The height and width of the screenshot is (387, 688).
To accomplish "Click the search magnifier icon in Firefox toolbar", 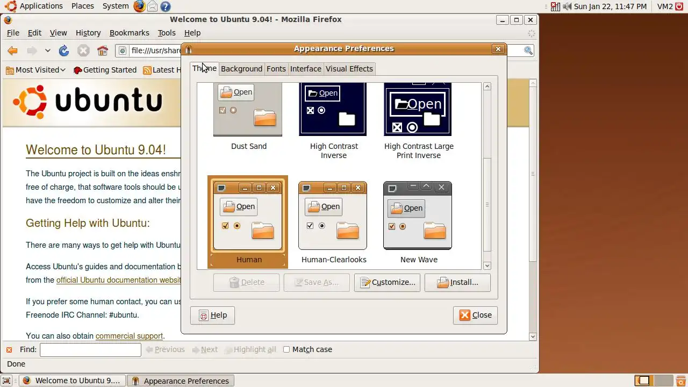I will tap(528, 51).
